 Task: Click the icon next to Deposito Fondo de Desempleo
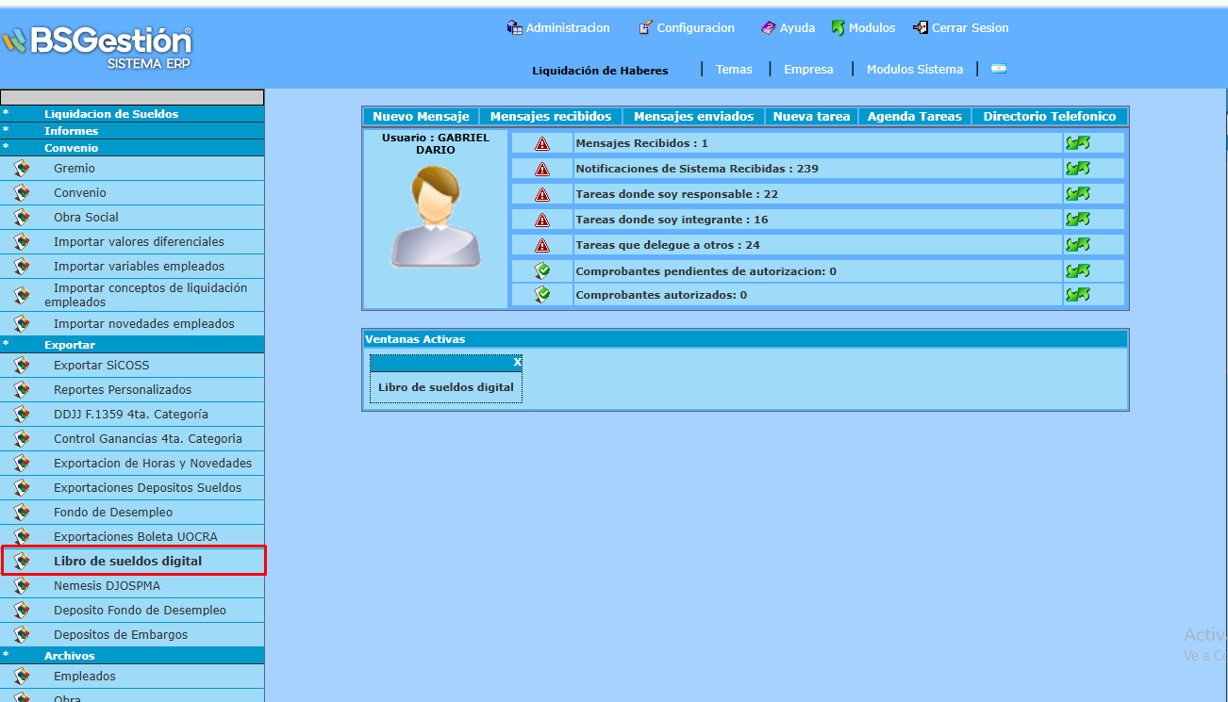pyautogui.click(x=22, y=611)
